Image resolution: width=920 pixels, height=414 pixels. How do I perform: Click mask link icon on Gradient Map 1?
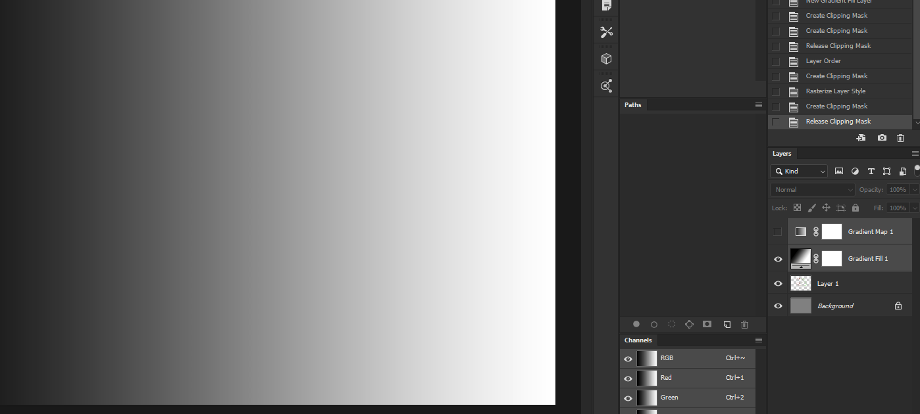click(816, 231)
